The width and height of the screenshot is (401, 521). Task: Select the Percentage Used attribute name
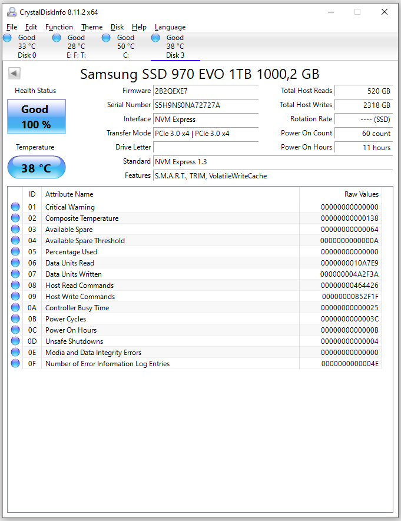coord(71,252)
